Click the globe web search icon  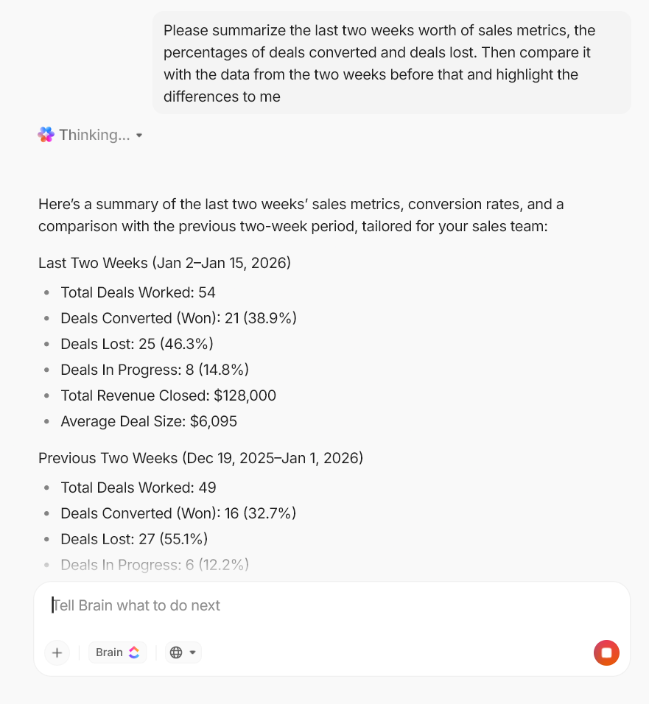176,652
